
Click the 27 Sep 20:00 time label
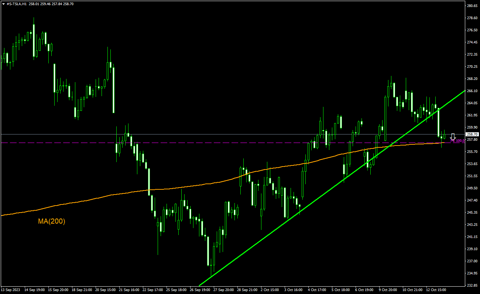[x=224, y=290]
